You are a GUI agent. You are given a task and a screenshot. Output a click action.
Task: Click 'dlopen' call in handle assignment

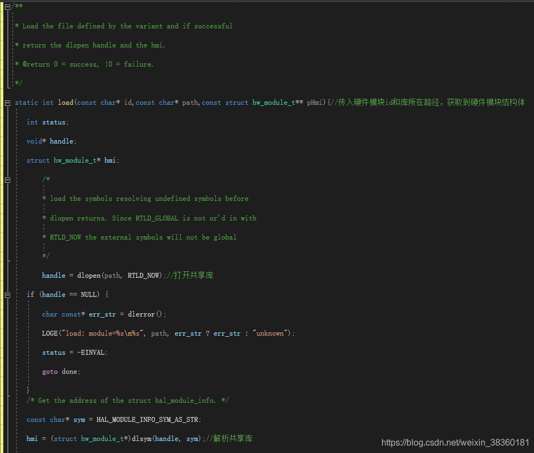[89, 275]
